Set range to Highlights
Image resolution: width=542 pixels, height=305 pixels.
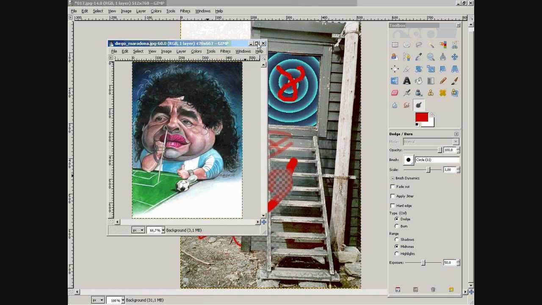click(397, 254)
